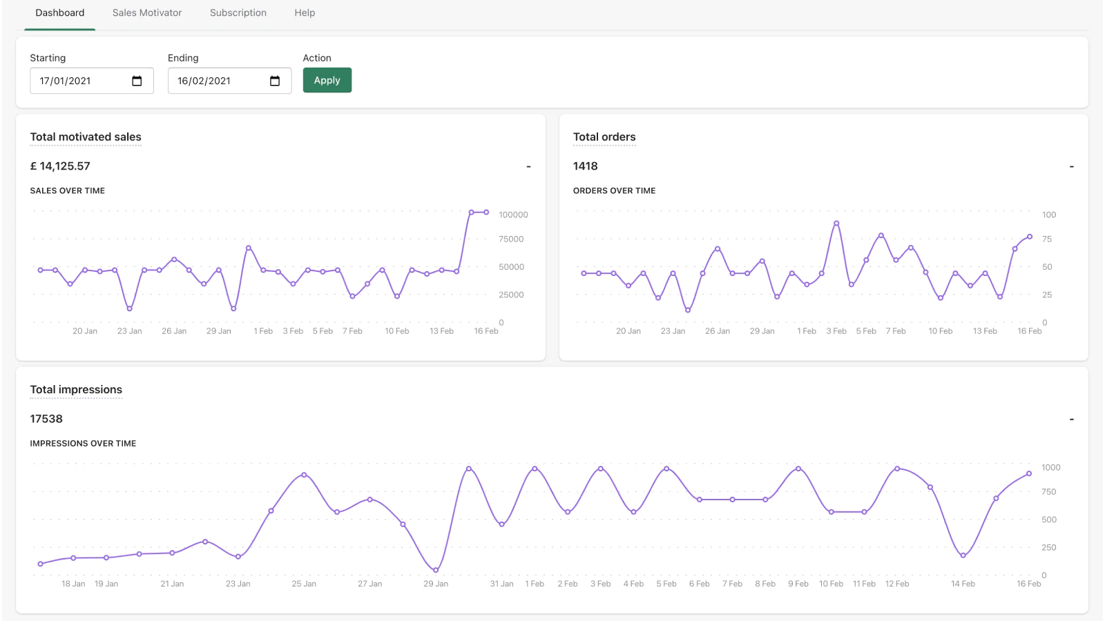Click the 29 Jan lowest point on impressions chart
The width and height of the screenshot is (1105, 621).
point(436,570)
